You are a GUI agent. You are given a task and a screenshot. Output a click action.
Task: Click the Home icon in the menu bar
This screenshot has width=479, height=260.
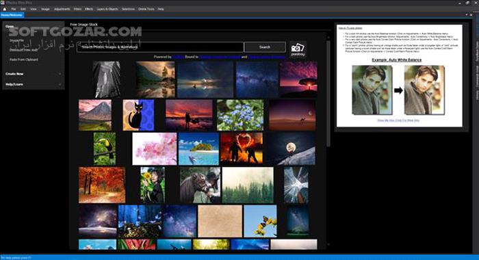(4, 9)
